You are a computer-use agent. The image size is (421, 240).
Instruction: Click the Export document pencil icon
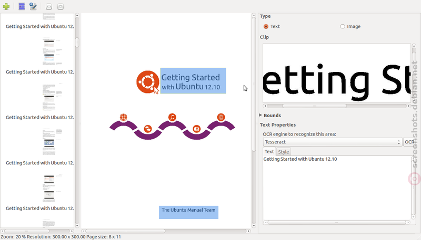[x=33, y=6]
